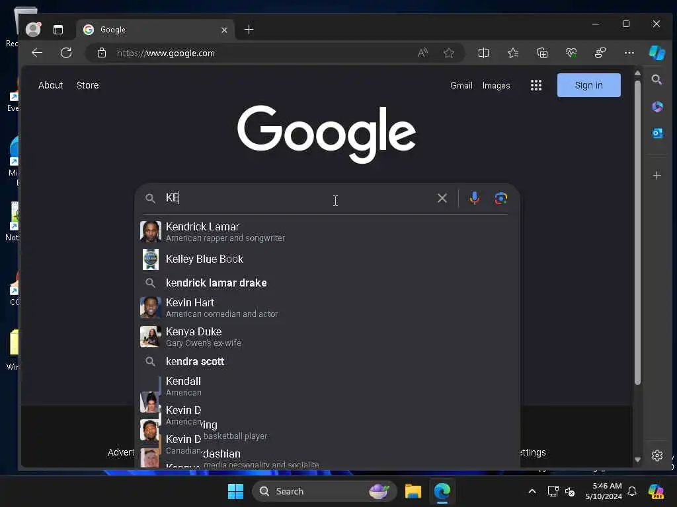This screenshot has height=507, width=677.
Task: Open File Explorer from the taskbar
Action: (x=413, y=491)
